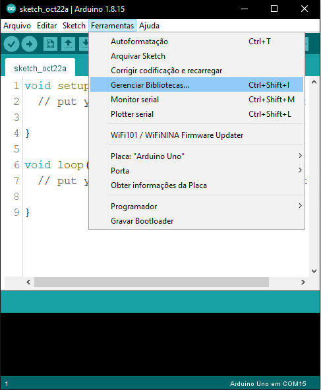
Task: Expand the Porta submenu
Action: click(196, 171)
